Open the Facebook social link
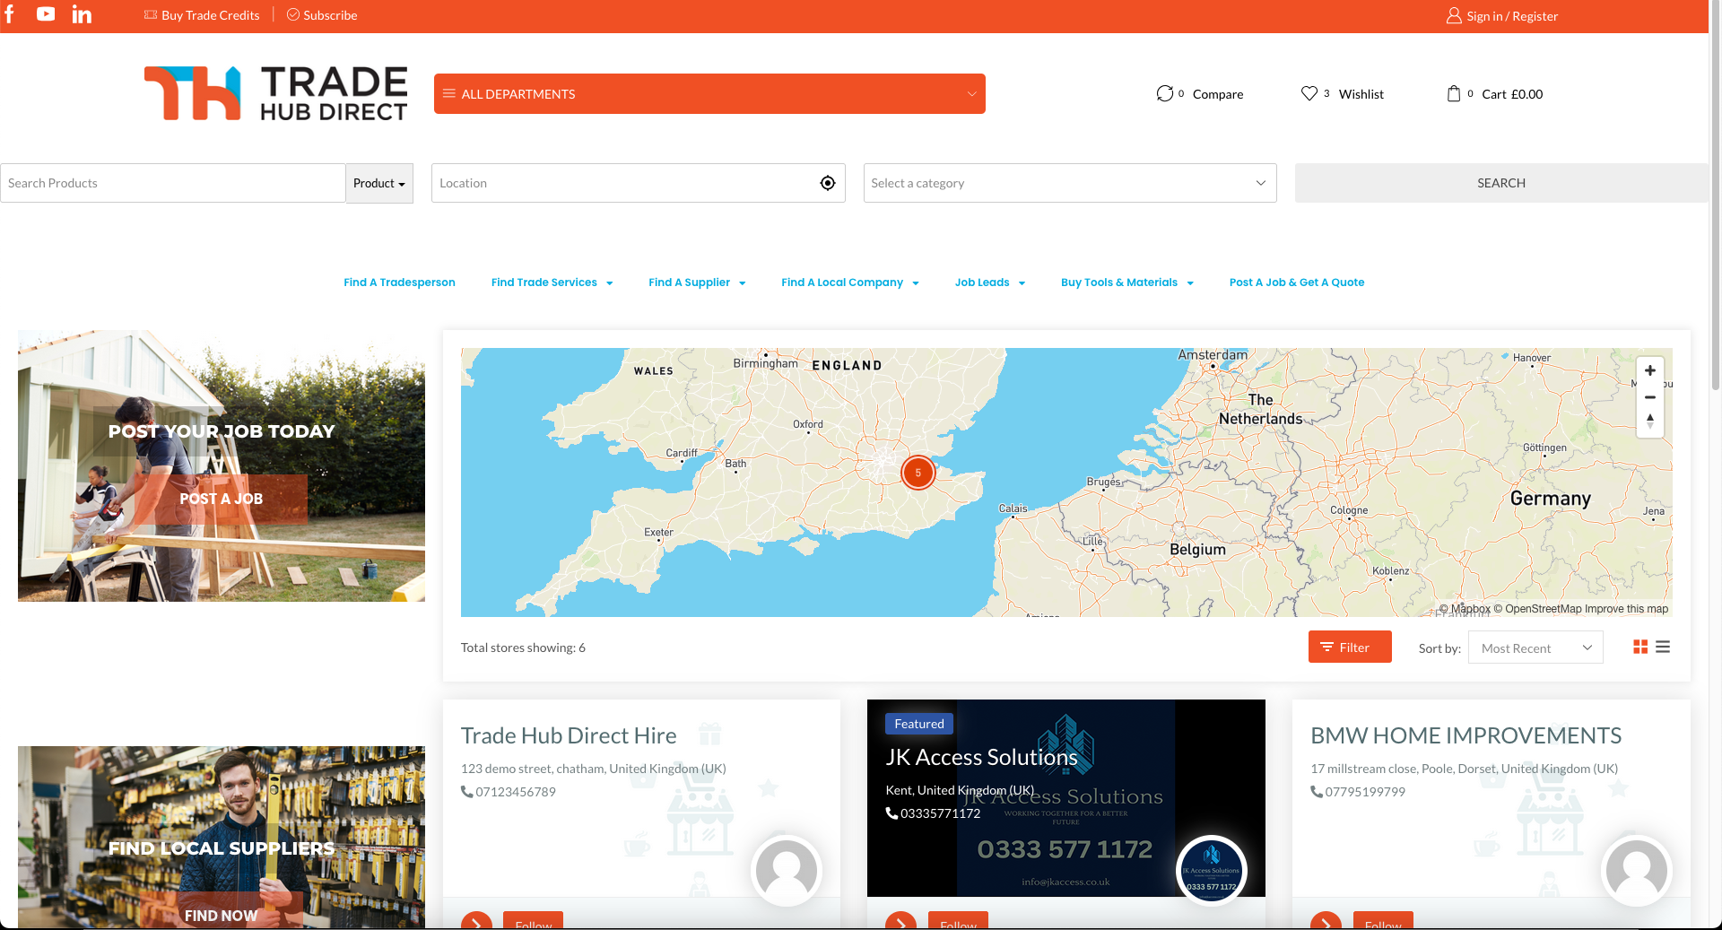1722x930 pixels. pyautogui.click(x=10, y=14)
